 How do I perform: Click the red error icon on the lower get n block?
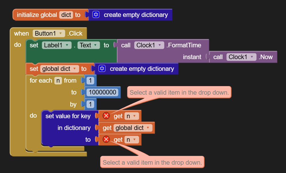[106, 139]
